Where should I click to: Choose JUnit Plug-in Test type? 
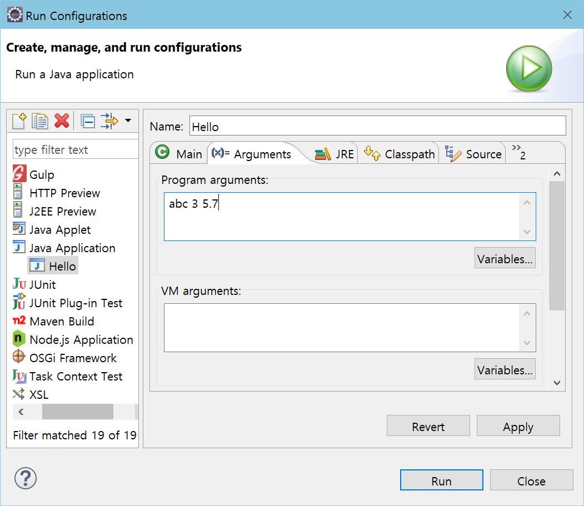tap(67, 303)
